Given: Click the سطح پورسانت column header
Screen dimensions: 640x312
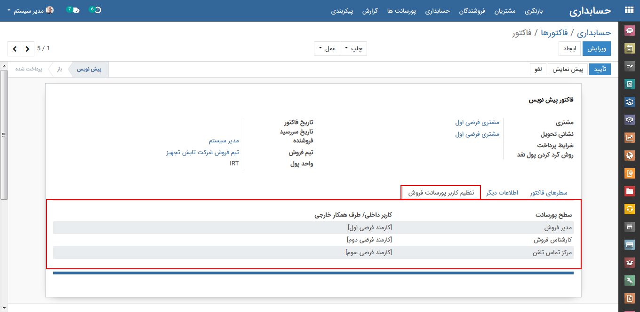Looking at the screenshot, I should click(553, 215).
